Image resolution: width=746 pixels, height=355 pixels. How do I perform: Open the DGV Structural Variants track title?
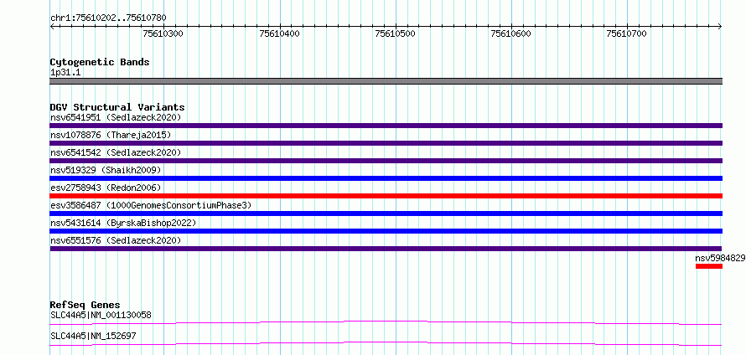point(117,107)
